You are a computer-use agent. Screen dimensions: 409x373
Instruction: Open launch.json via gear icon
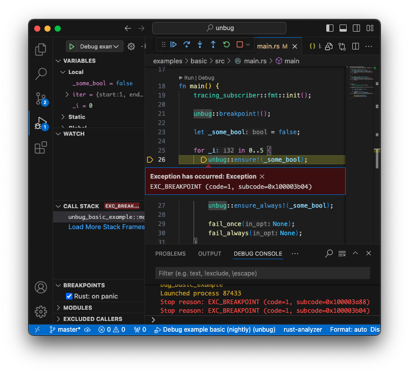[x=131, y=46]
